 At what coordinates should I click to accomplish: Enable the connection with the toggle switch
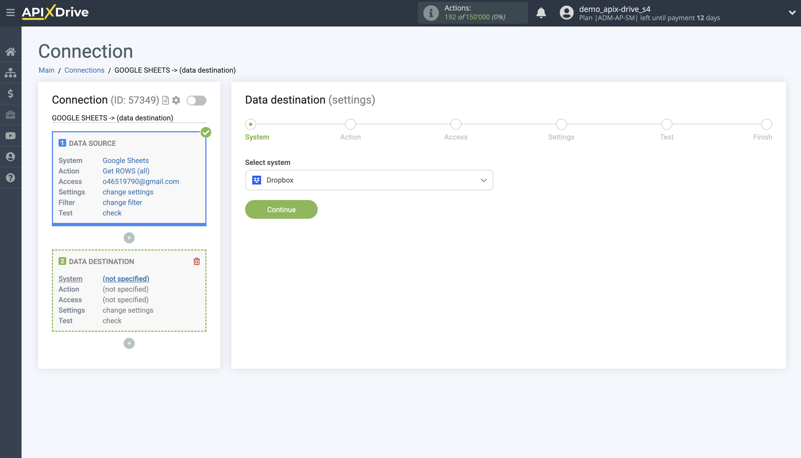pos(197,100)
